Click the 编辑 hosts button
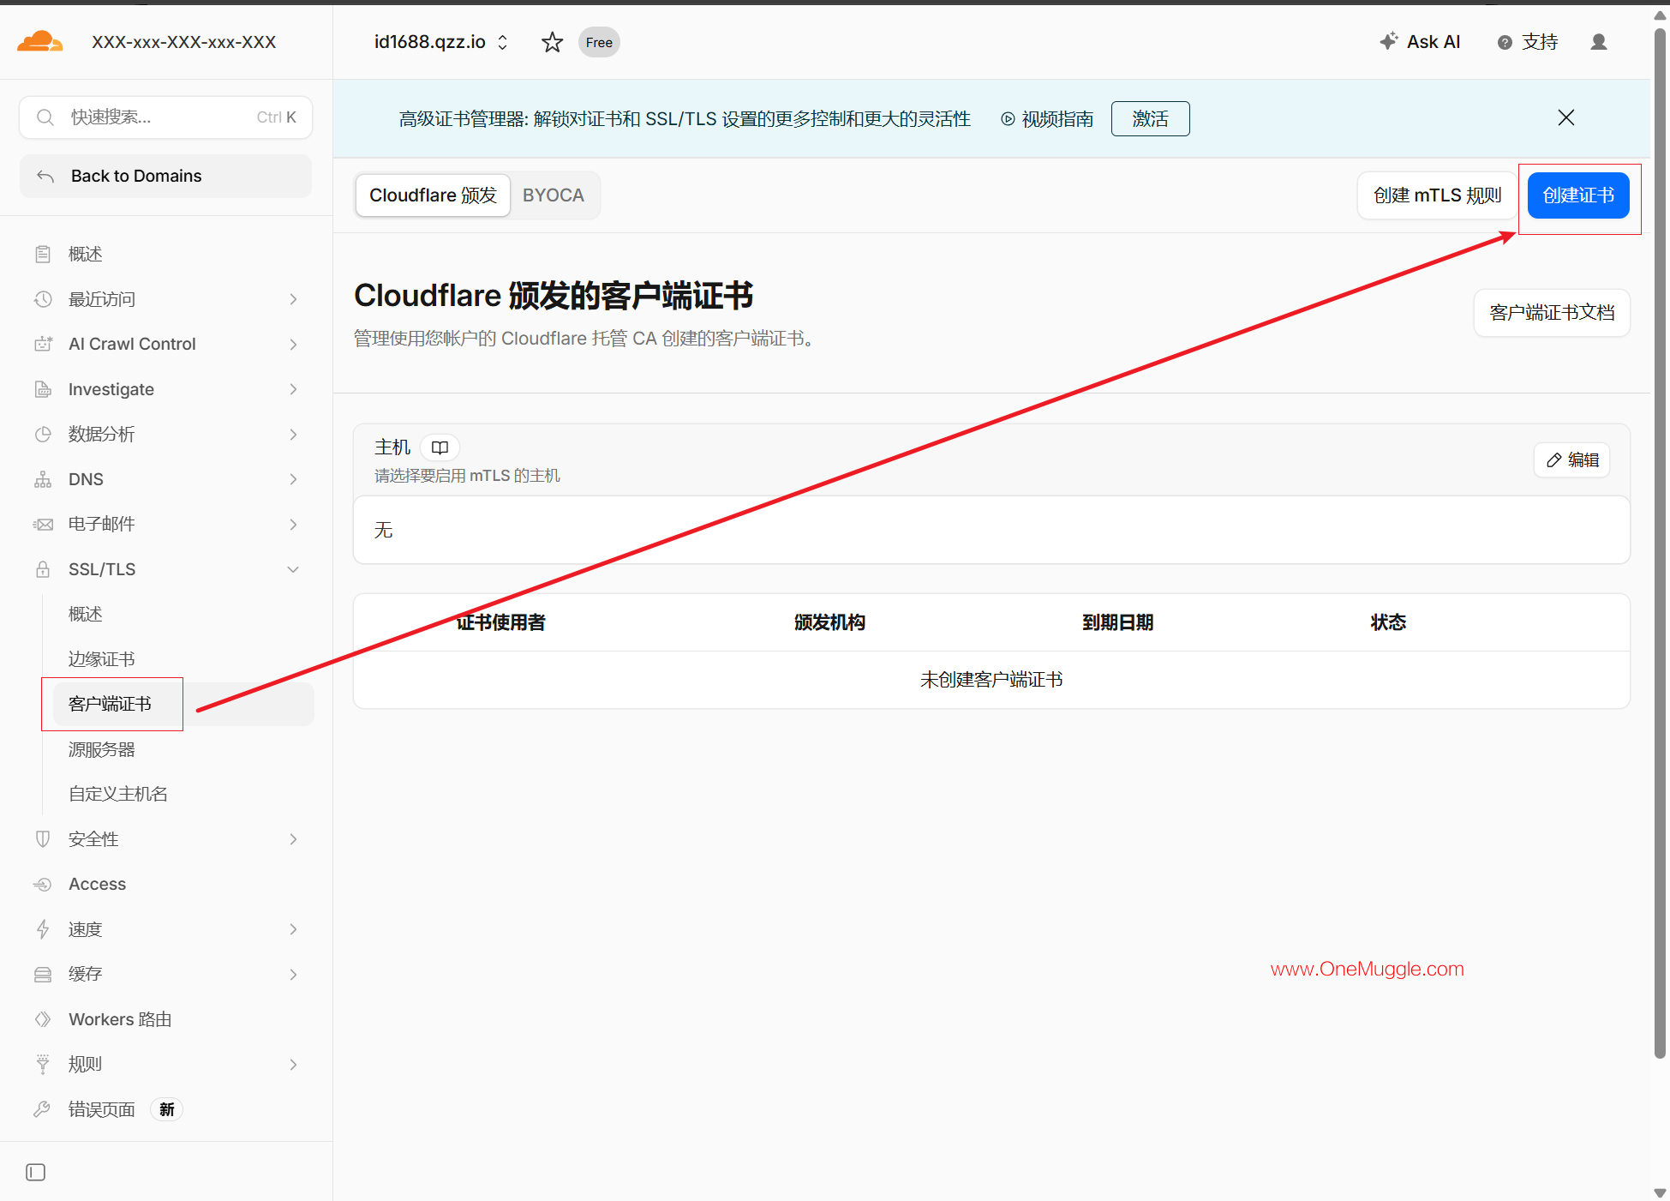 pyautogui.click(x=1572, y=460)
